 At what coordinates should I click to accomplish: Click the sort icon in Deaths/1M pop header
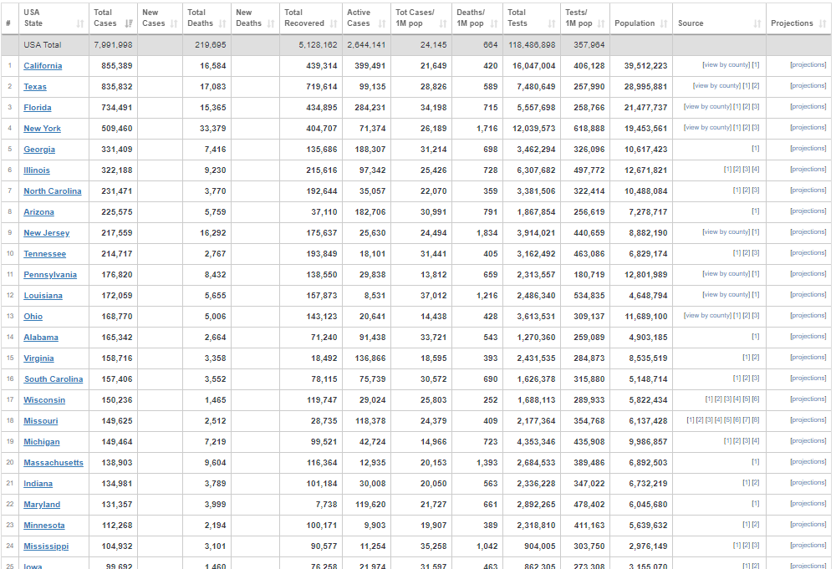tap(495, 23)
